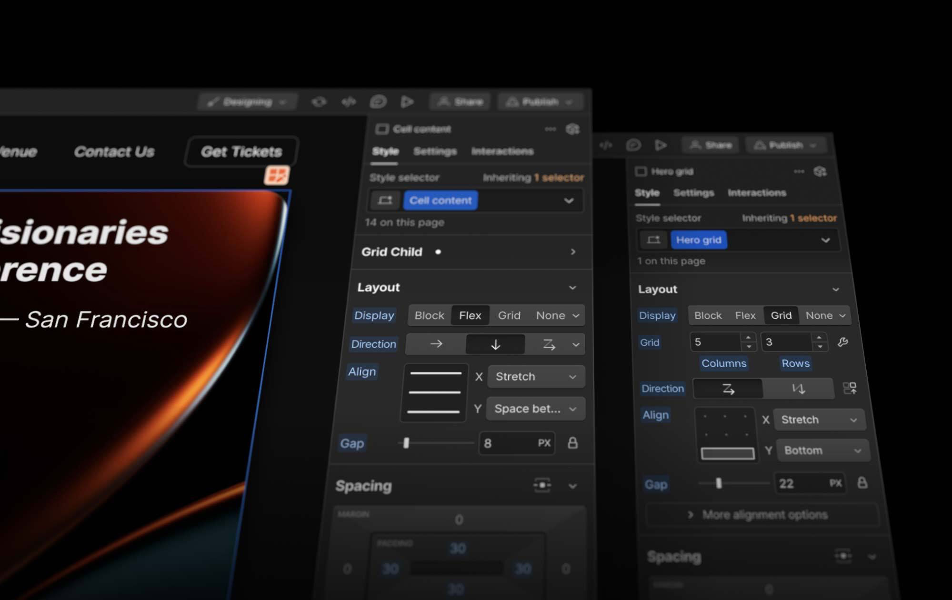Expand the Grid Child section arrow
The height and width of the screenshot is (600, 952).
[x=573, y=251]
